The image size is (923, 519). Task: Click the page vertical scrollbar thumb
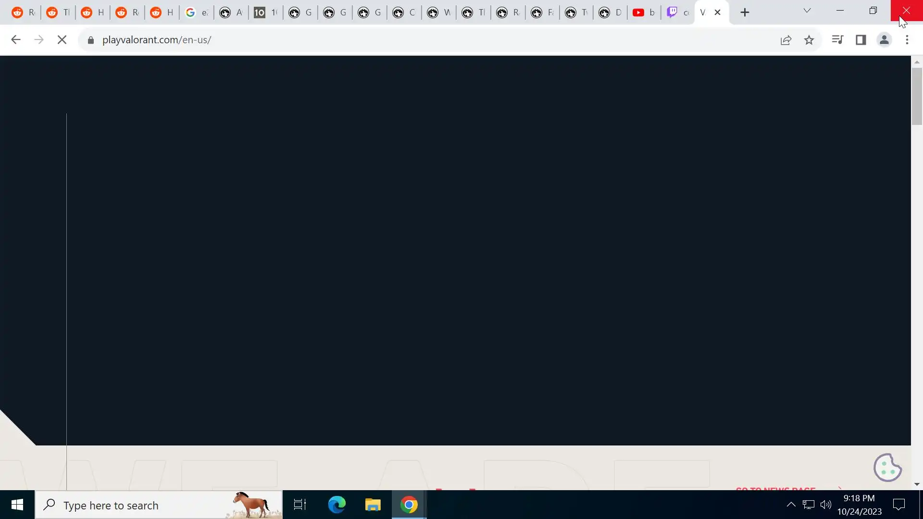pyautogui.click(x=917, y=96)
